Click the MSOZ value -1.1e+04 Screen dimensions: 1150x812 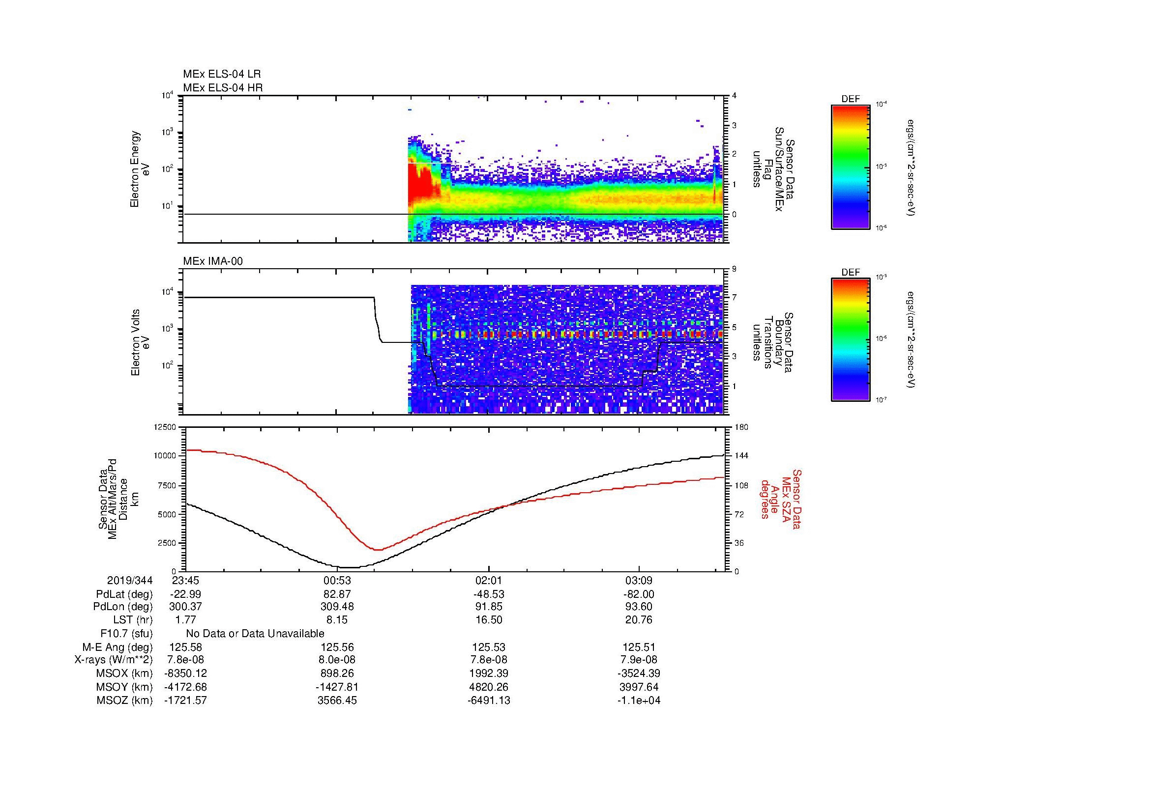point(639,700)
